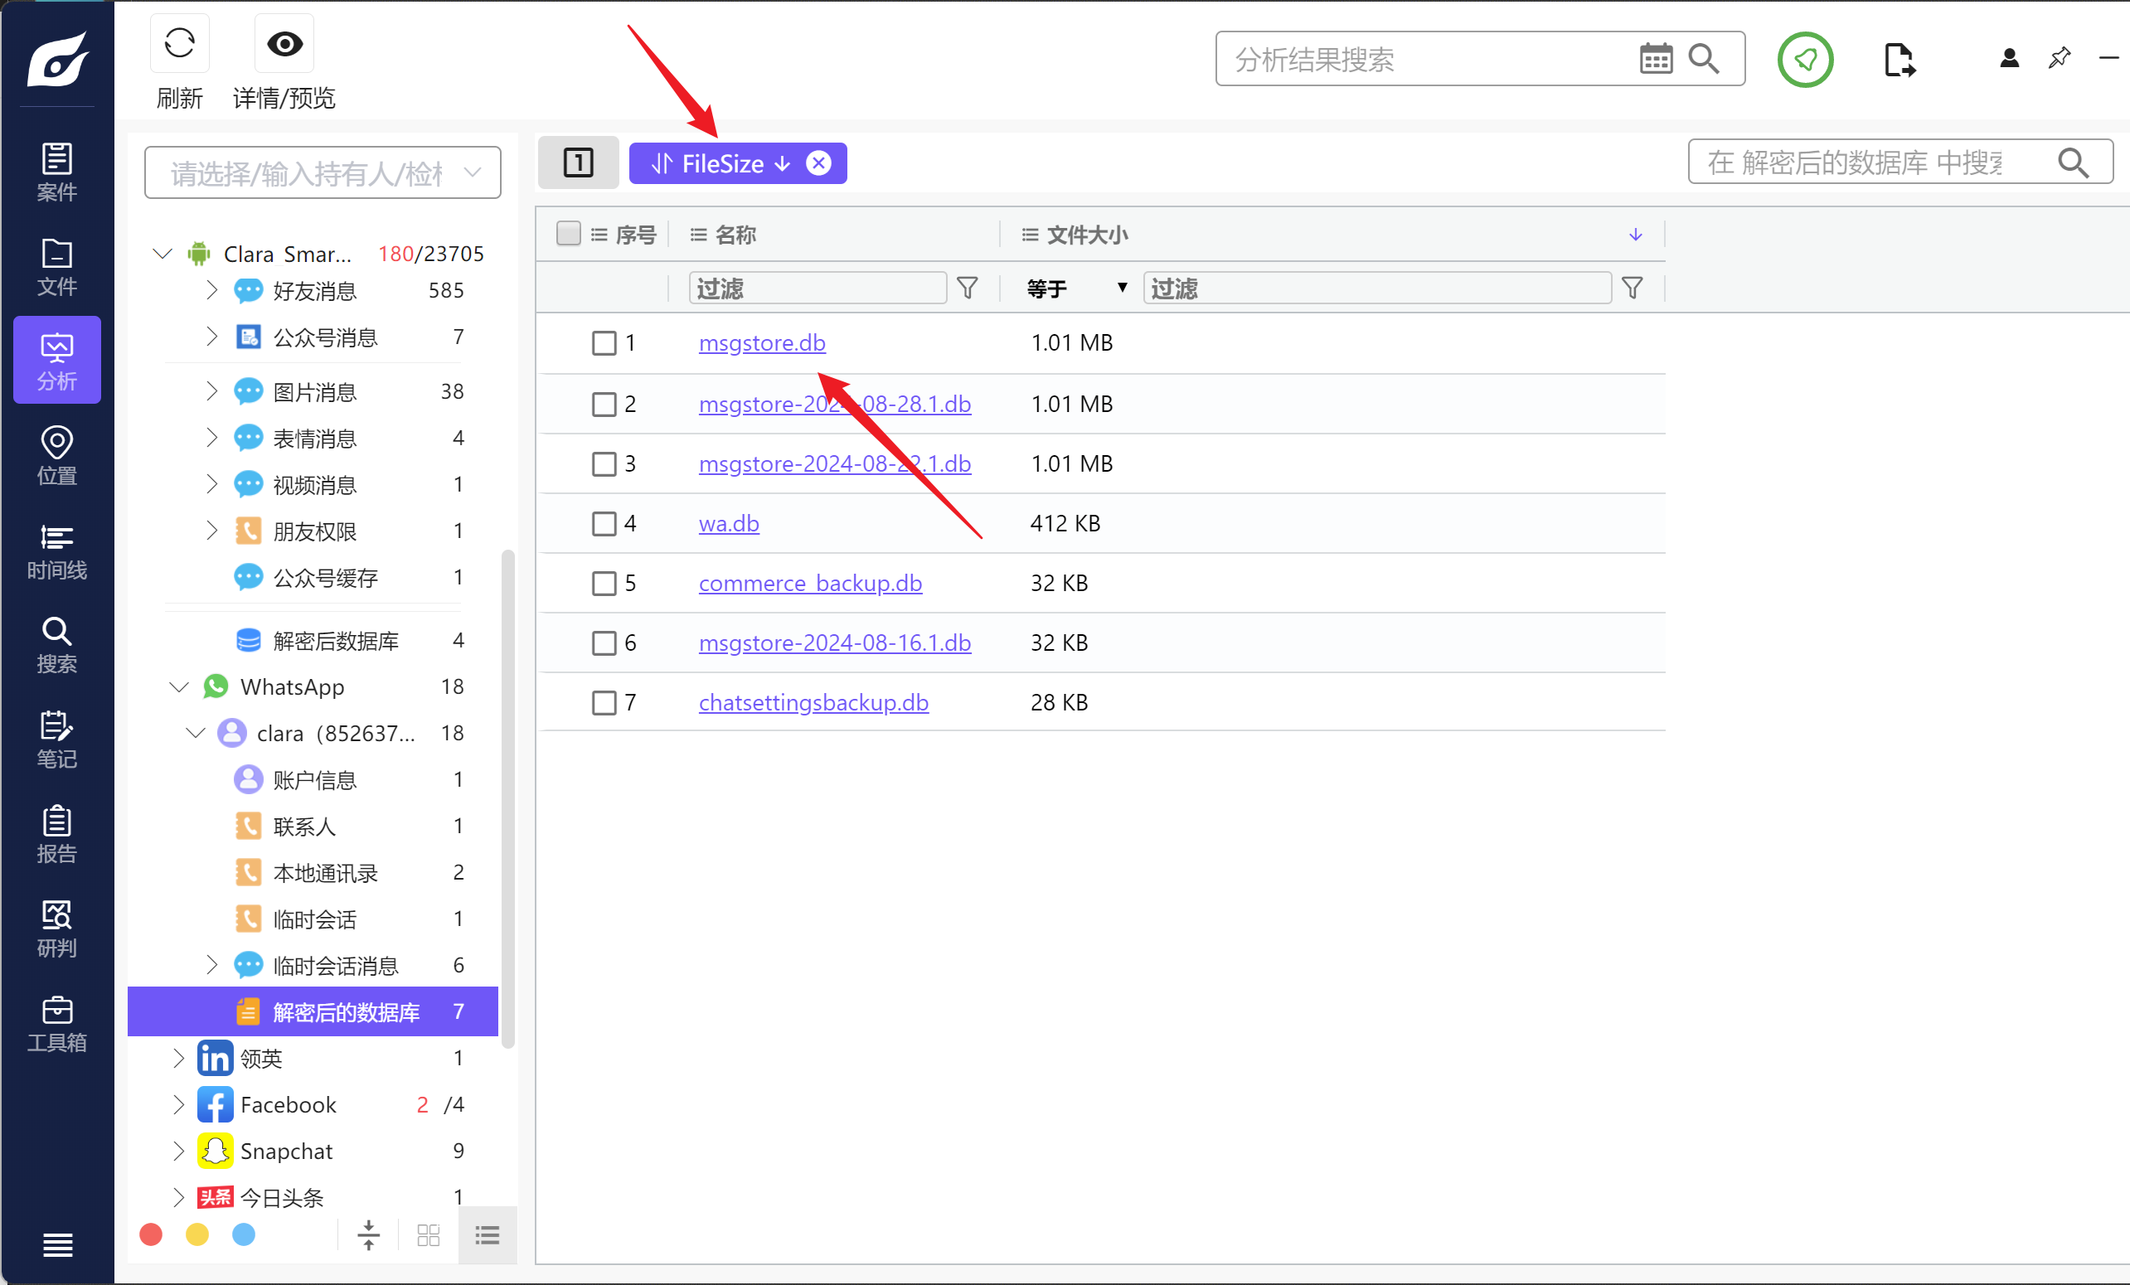Open the chatsettingsbackup.db link
2130x1285 pixels.
pos(813,702)
